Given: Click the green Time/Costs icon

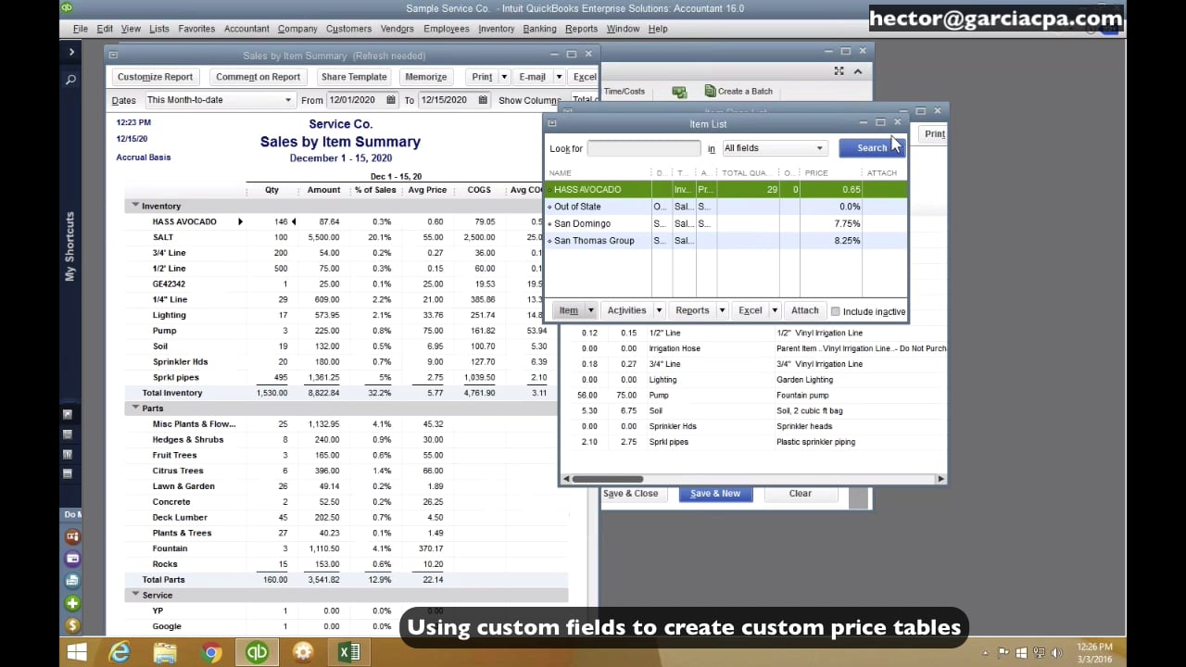Looking at the screenshot, I should pos(679,92).
